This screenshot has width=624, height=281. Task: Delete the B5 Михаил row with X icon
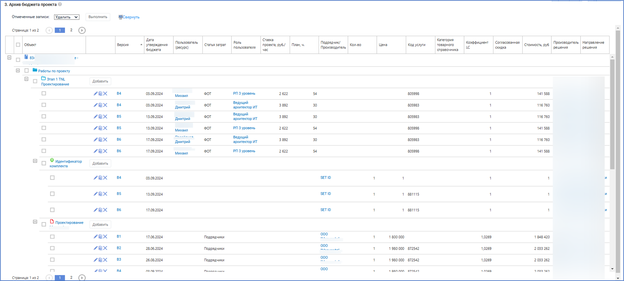[x=105, y=128]
